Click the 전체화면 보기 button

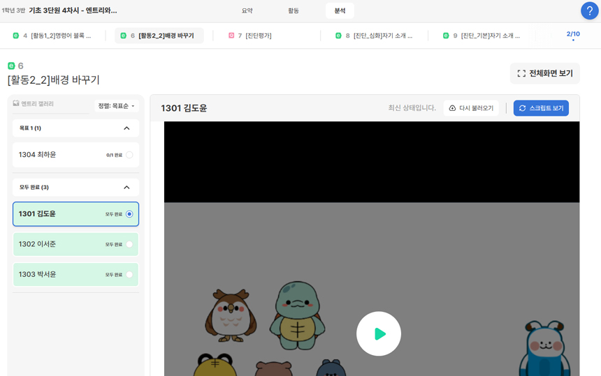[544, 73]
